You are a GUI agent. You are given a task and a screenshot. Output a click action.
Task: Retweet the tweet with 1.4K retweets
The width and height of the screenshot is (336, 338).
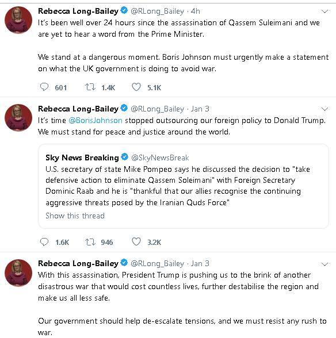coord(90,87)
